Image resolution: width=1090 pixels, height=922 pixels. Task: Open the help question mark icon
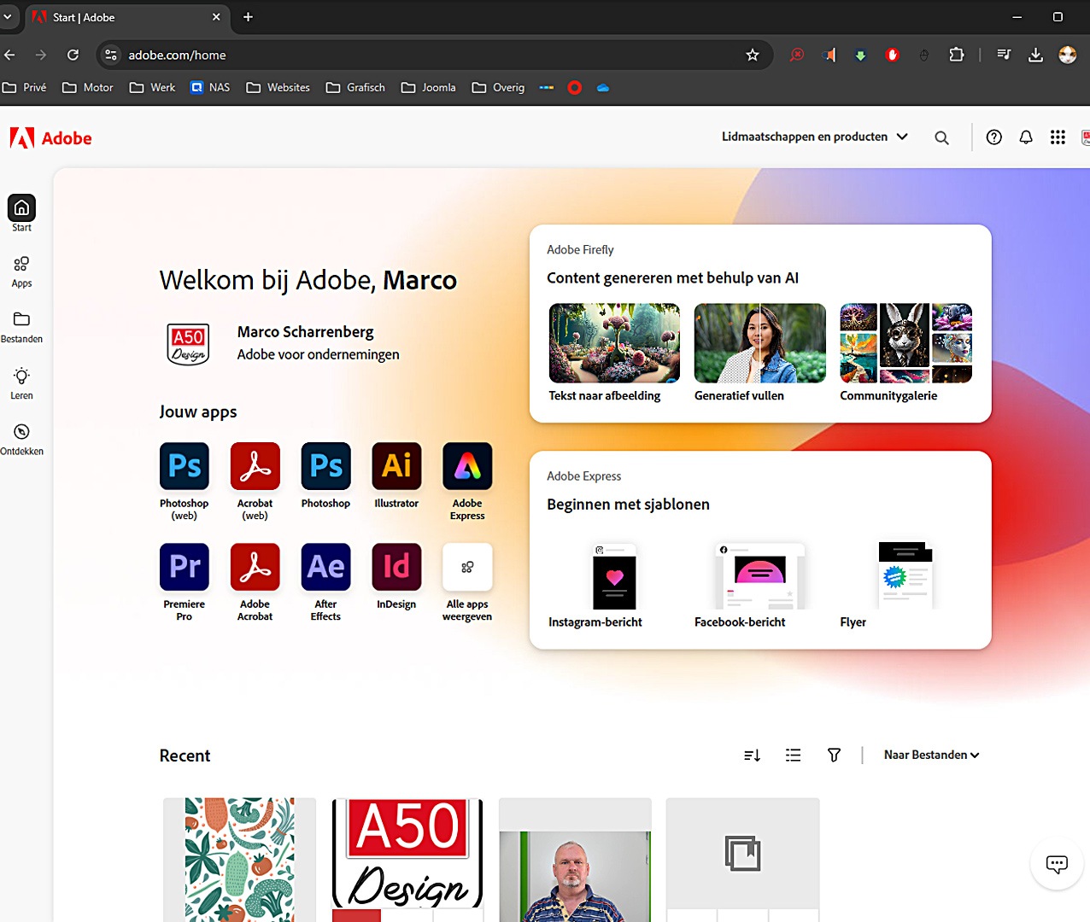[x=993, y=137]
